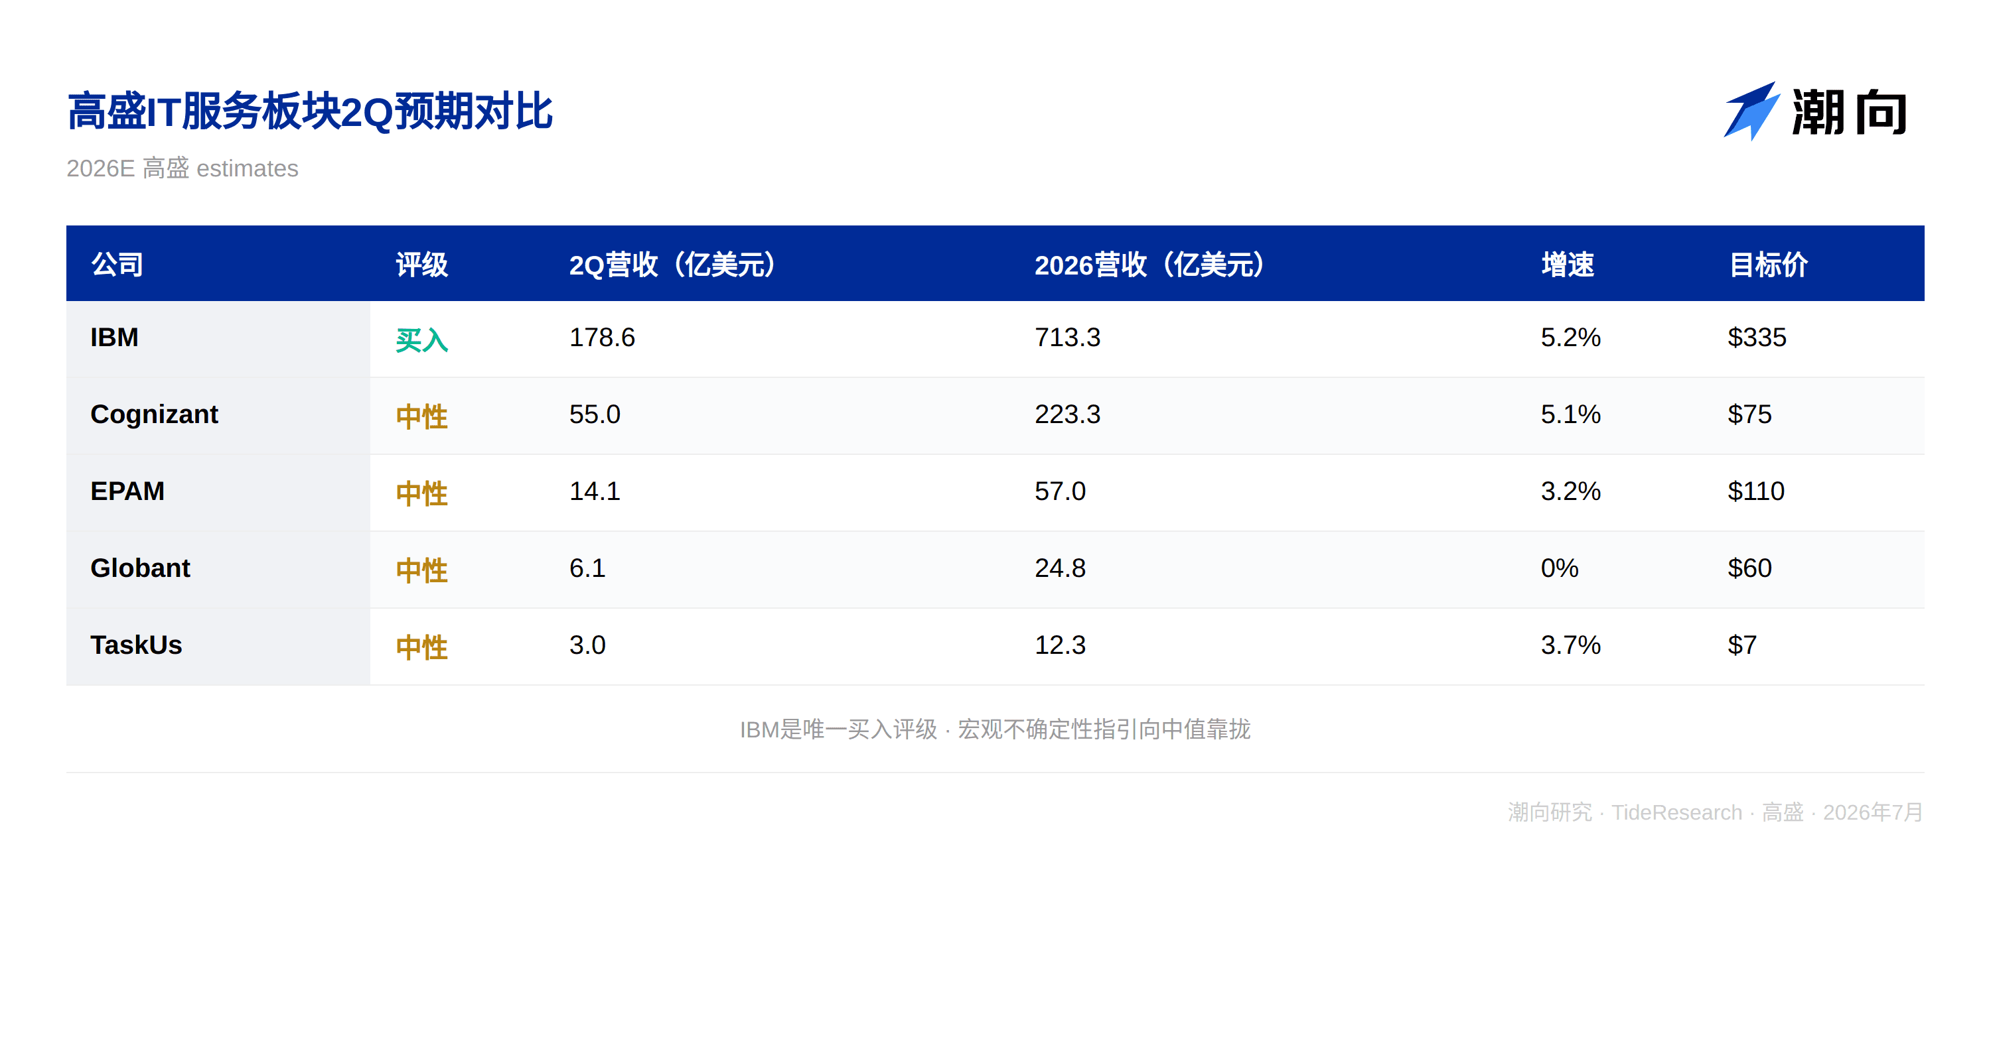
Task: Click IBM 2Q revenue 178.6
Action: pos(602,338)
